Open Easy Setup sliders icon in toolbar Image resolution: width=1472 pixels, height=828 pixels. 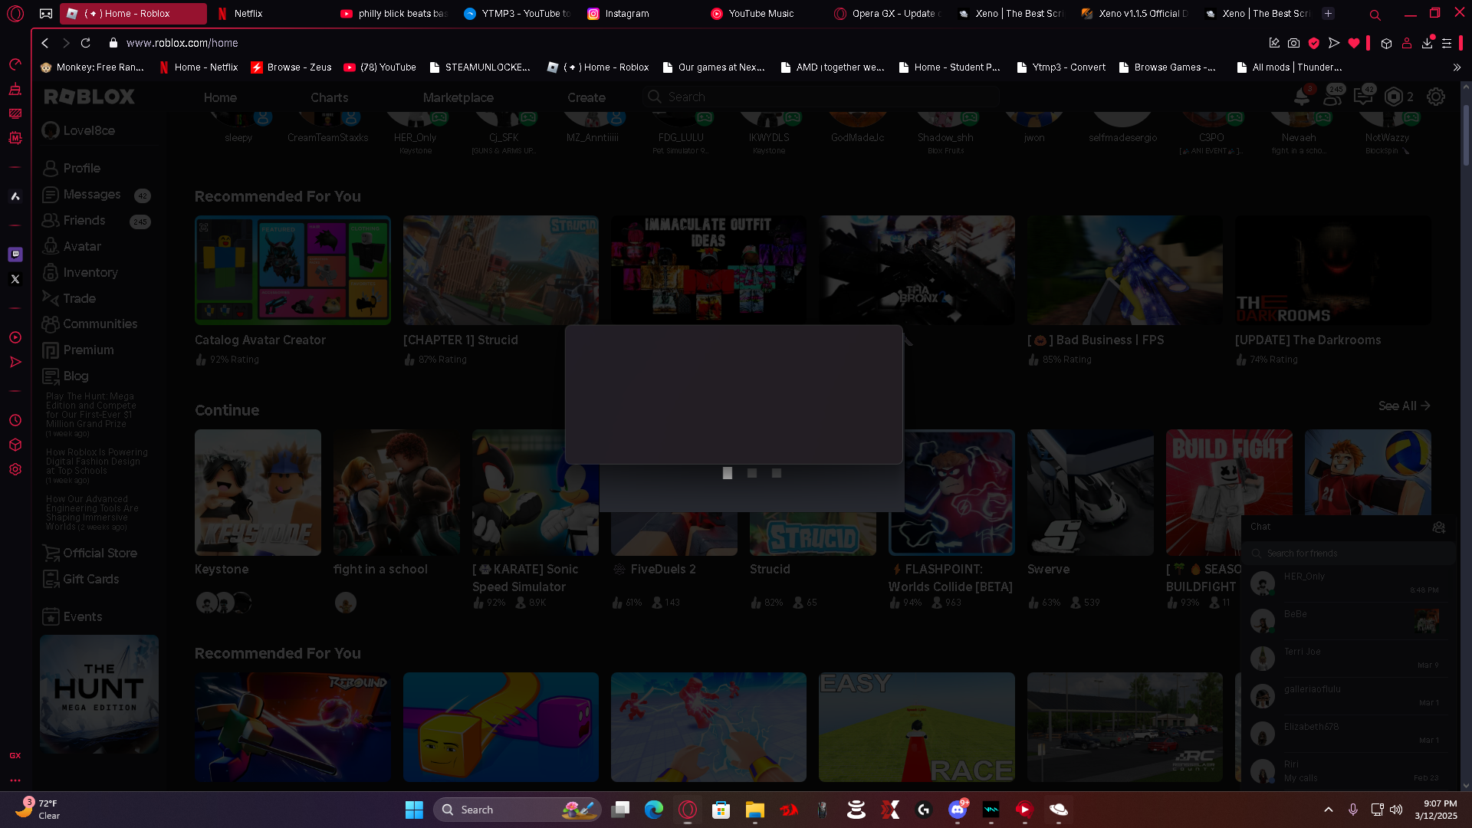point(1447,43)
